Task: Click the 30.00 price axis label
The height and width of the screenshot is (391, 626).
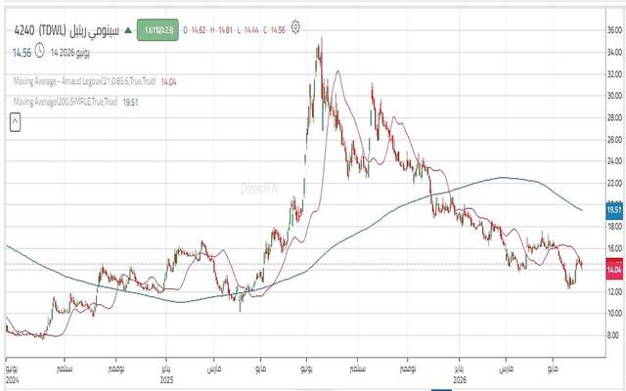Action: [614, 96]
